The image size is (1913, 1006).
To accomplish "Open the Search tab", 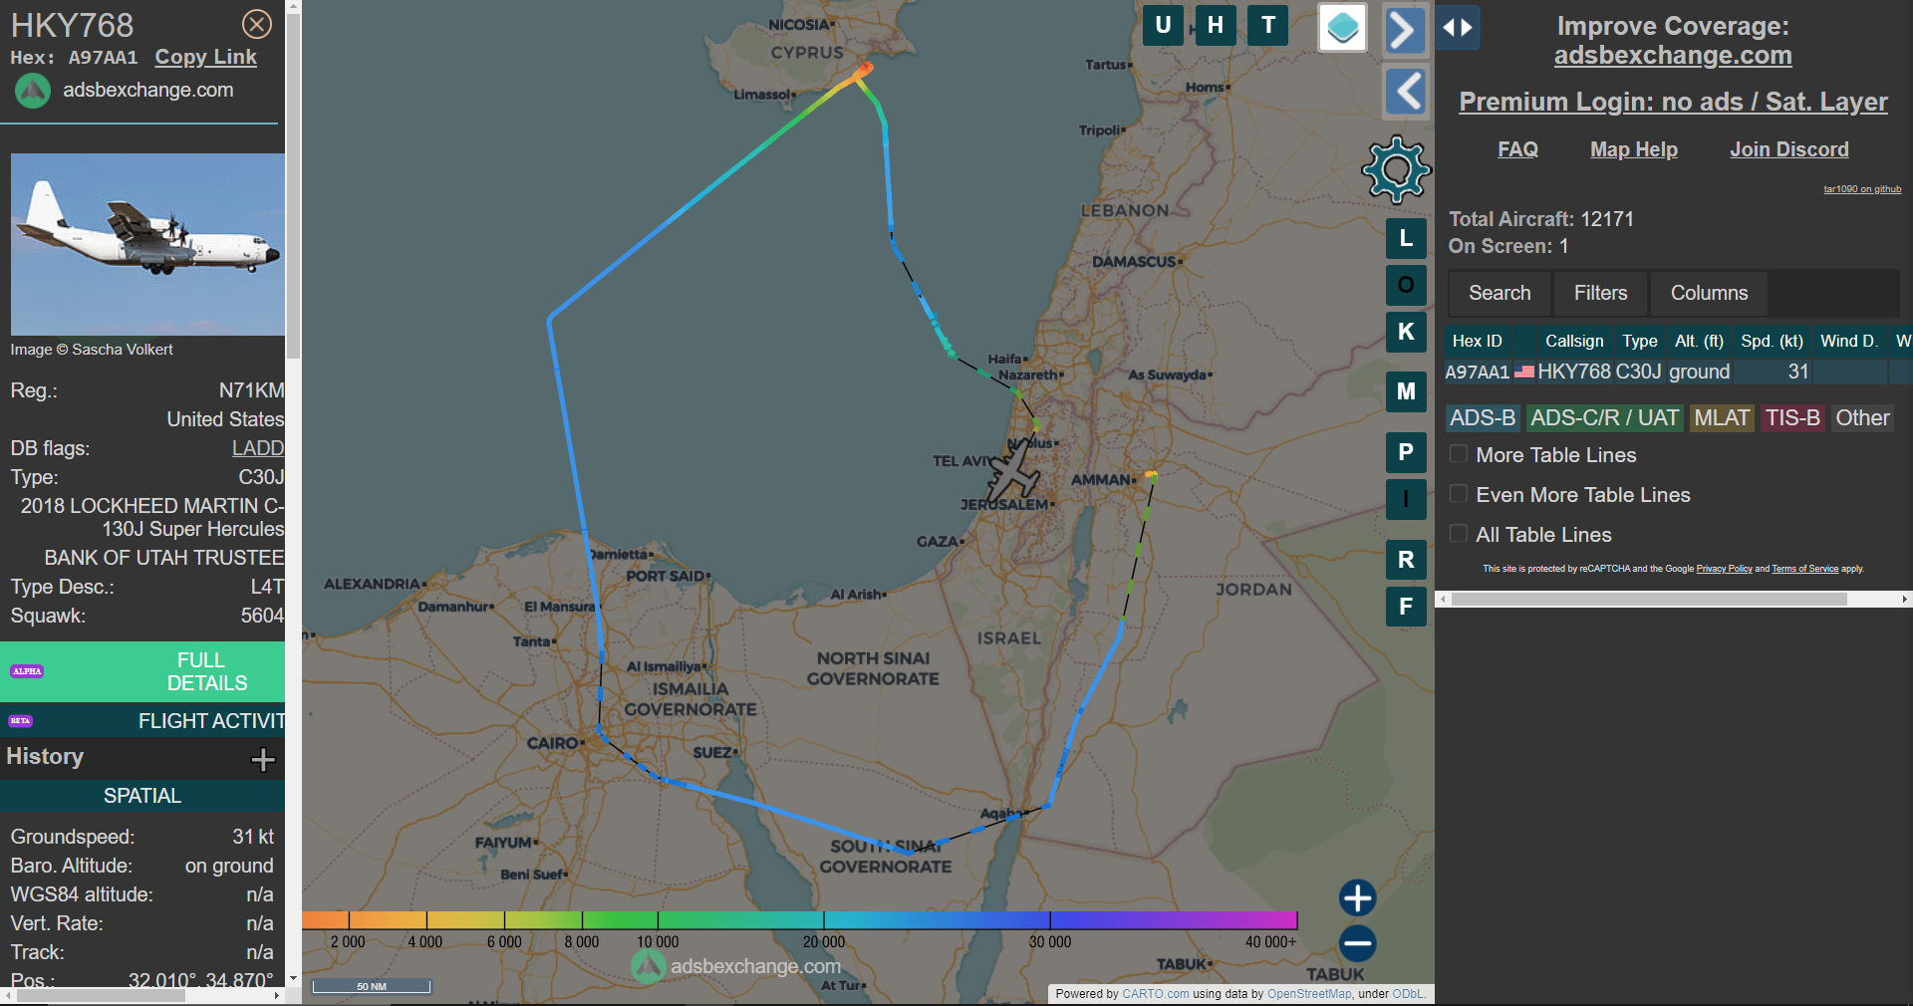I will tap(1500, 293).
